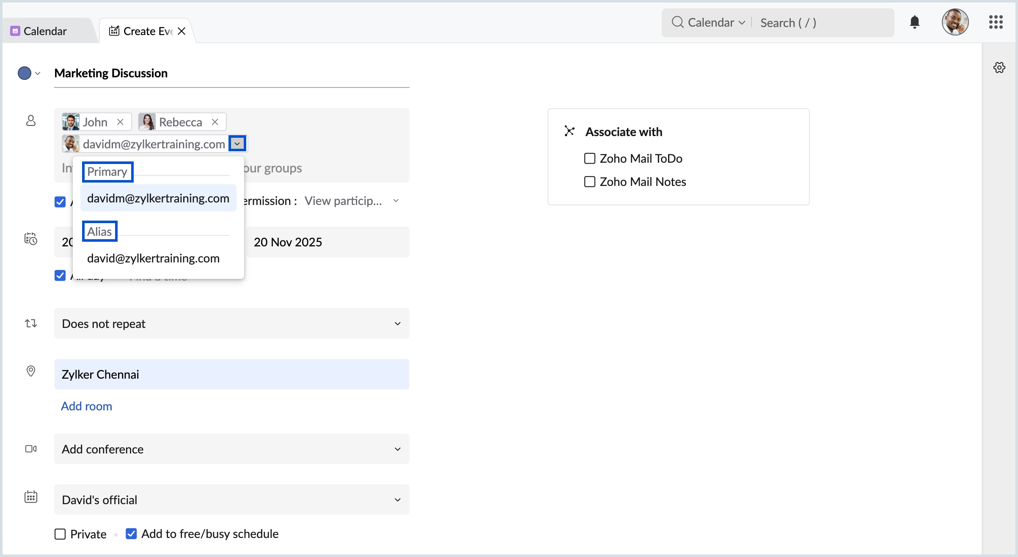
Task: Check the Zoho Mail ToDo box
Action: pyautogui.click(x=589, y=158)
